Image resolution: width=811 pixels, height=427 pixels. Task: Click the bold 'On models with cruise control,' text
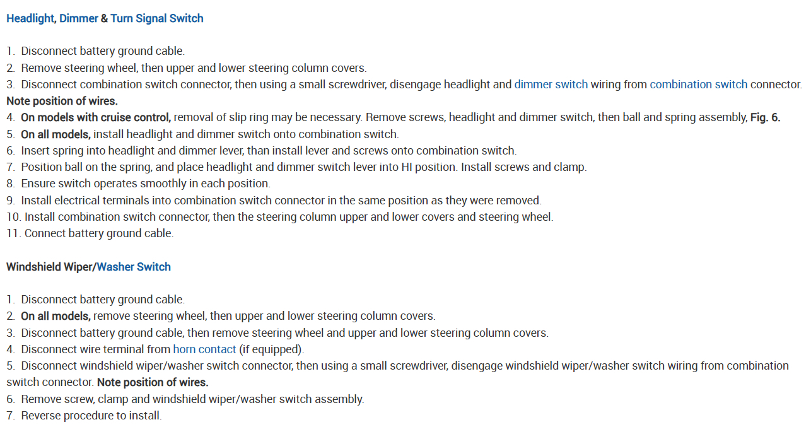click(96, 117)
